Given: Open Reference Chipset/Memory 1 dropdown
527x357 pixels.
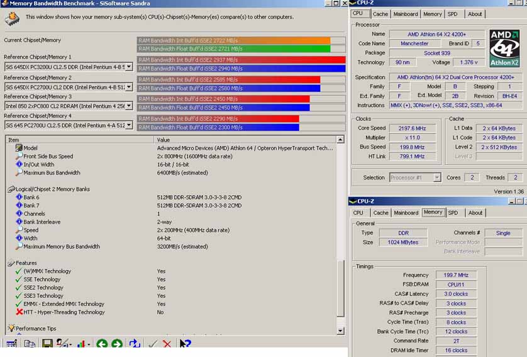Looking at the screenshot, I should pos(129,67).
